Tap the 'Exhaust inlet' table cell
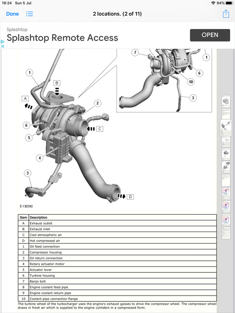Image resolution: width=235 pixels, height=313 pixels. pyautogui.click(x=123, y=229)
